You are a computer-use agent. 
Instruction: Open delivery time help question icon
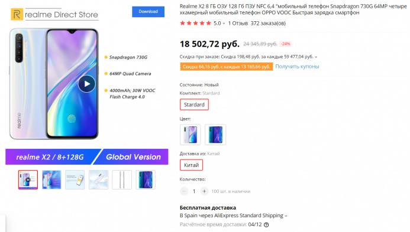click(266, 225)
